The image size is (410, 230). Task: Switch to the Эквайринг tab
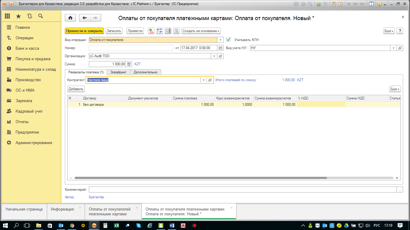[x=119, y=72]
